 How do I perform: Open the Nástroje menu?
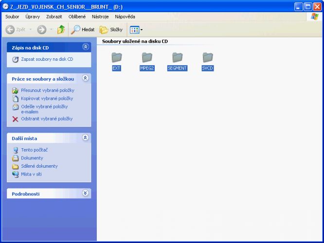pyautogui.click(x=100, y=17)
